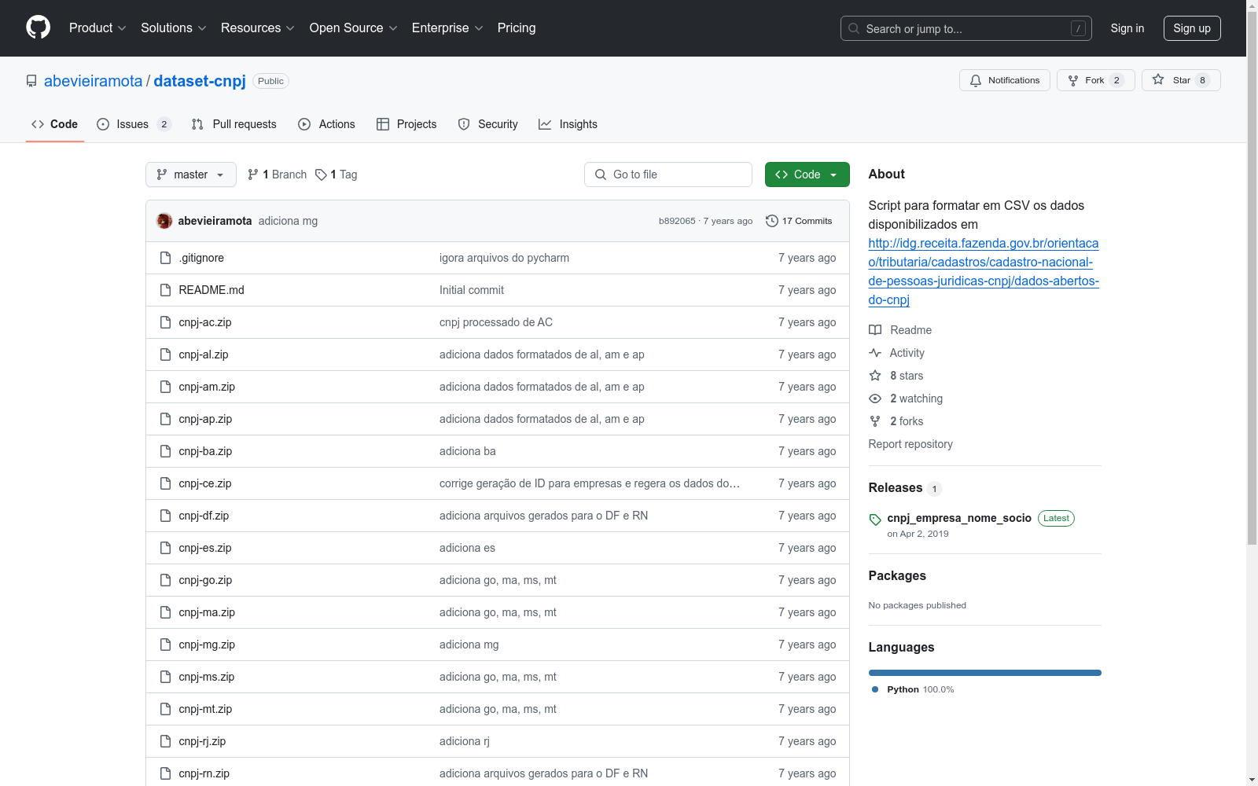Screen dimensions: 1258x786
Task: Open commit "igora arquivos do pycharm"
Action: pos(504,258)
